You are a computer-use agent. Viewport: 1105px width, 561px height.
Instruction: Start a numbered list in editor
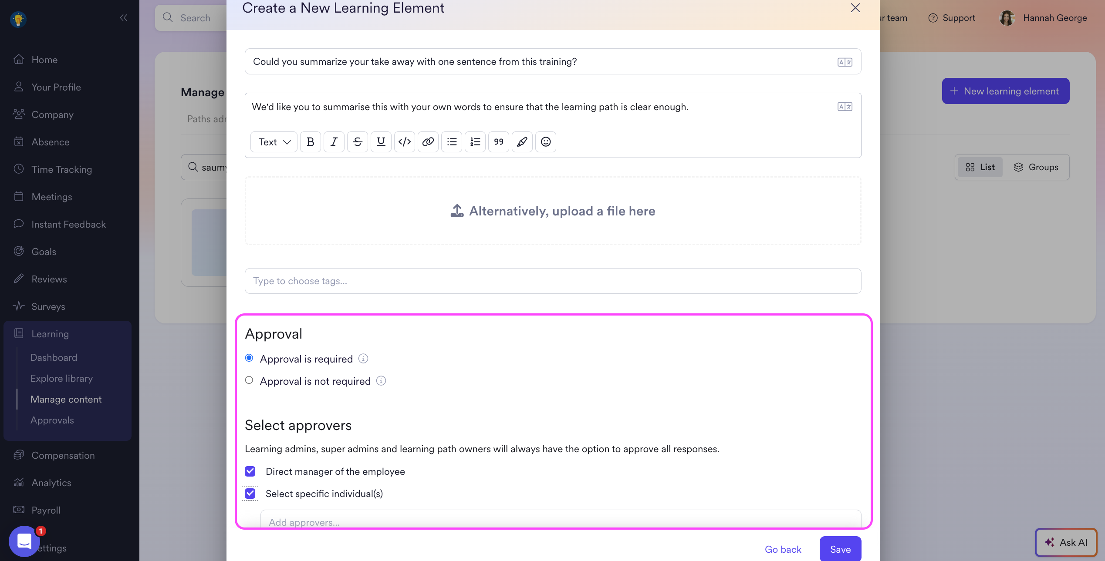(475, 142)
